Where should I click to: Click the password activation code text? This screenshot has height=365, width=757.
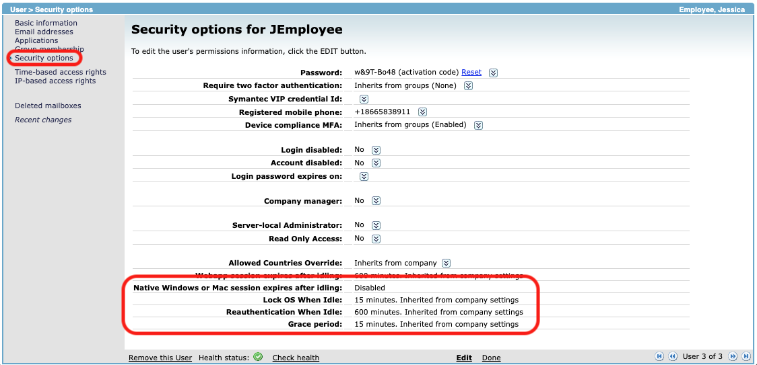pyautogui.click(x=406, y=73)
